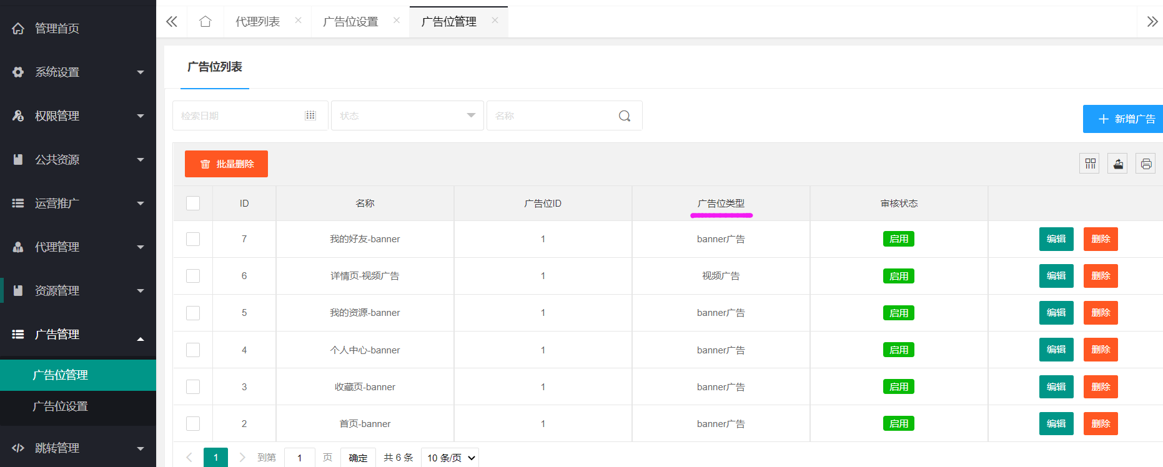Click 删除 for 我的资源-banner
The width and height of the screenshot is (1163, 467).
click(x=1101, y=313)
